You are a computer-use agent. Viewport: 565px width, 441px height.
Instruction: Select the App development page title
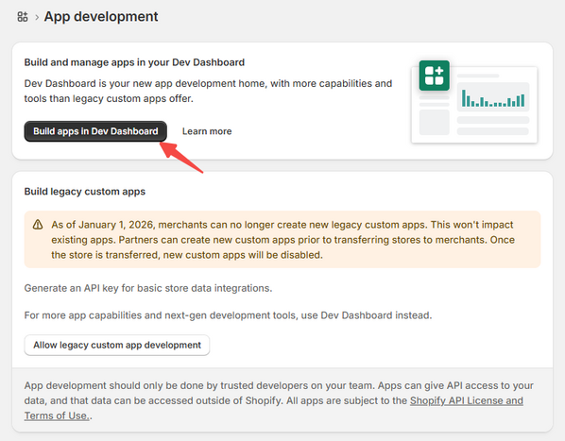point(101,17)
